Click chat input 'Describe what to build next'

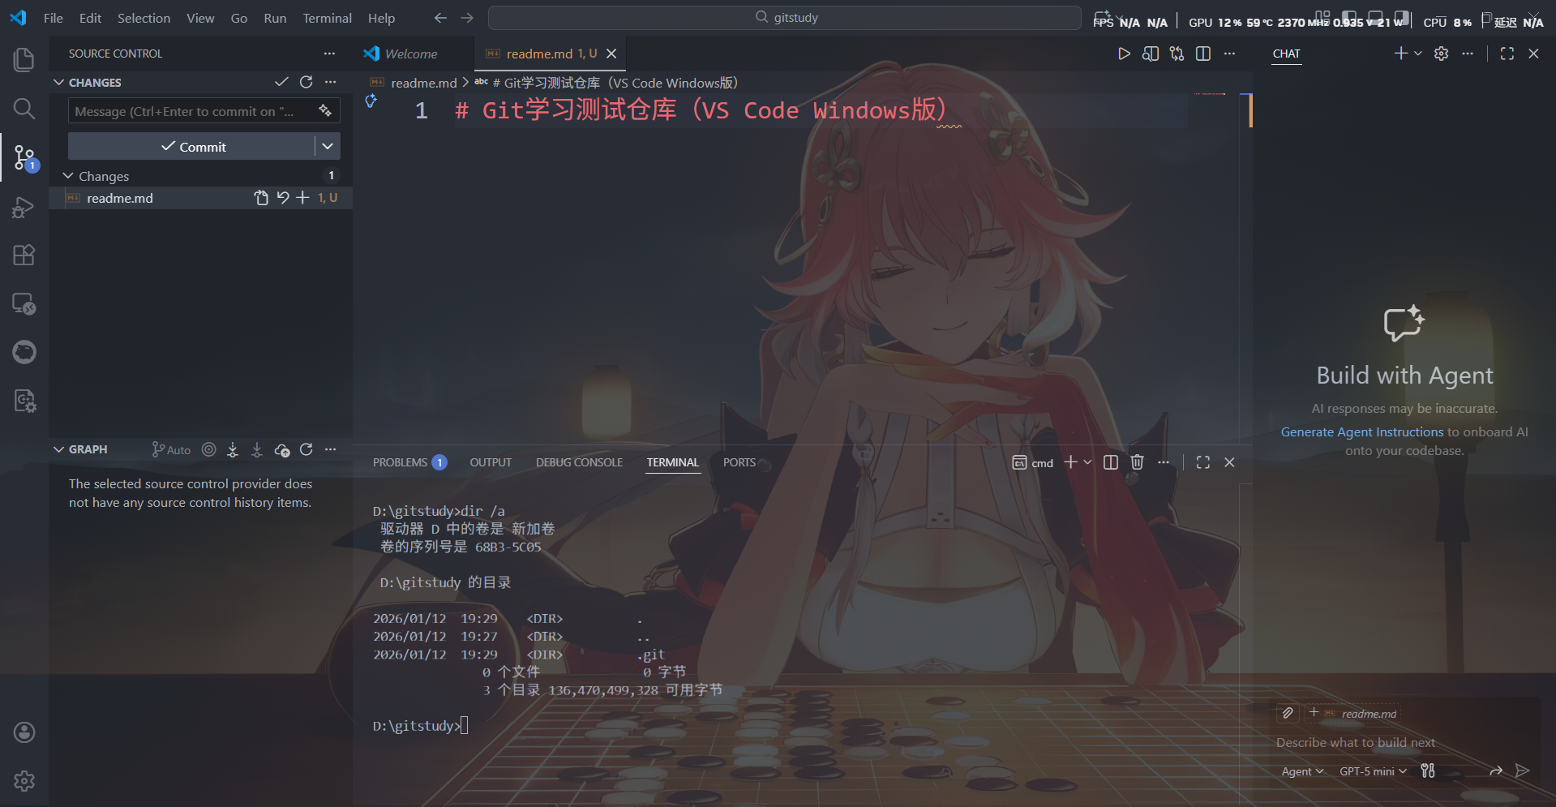(1355, 742)
